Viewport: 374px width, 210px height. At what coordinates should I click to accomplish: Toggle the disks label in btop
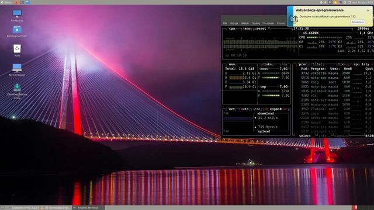[267, 64]
